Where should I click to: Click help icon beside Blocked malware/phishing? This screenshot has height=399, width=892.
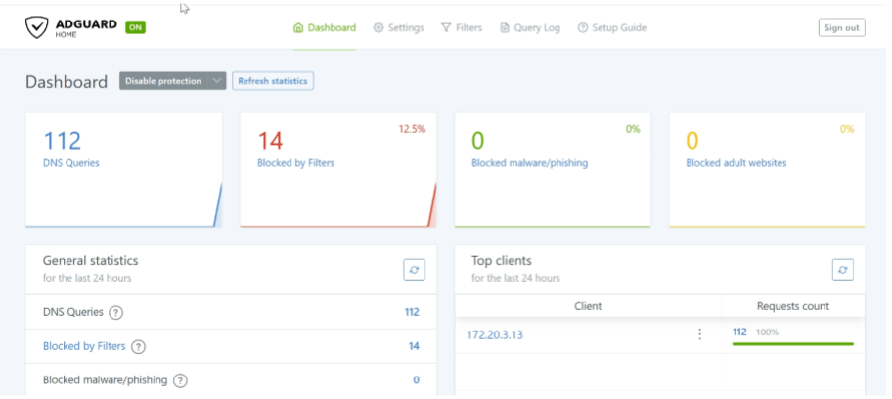[180, 380]
